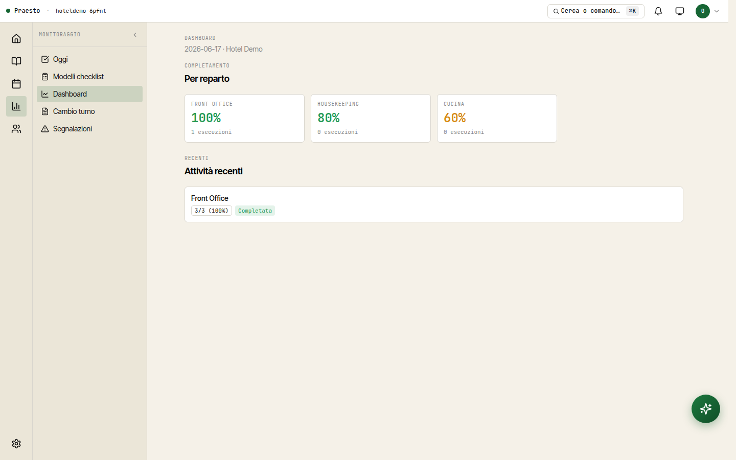The width and height of the screenshot is (736, 460).
Task: Open the user avatar D
Action: coord(703,11)
